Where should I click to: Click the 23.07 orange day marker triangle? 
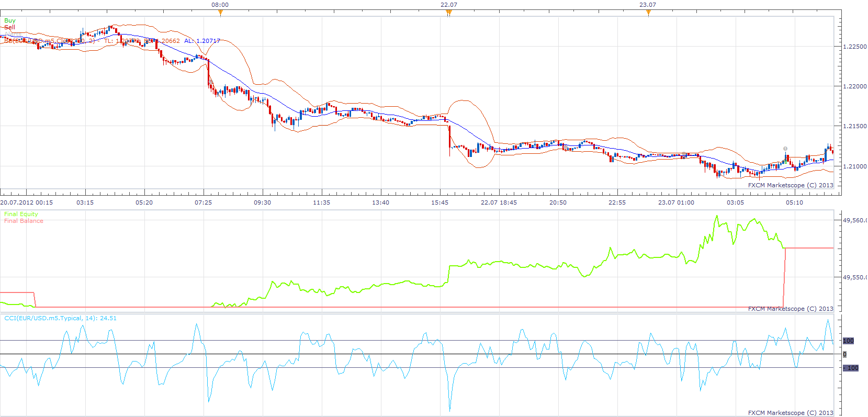point(649,13)
